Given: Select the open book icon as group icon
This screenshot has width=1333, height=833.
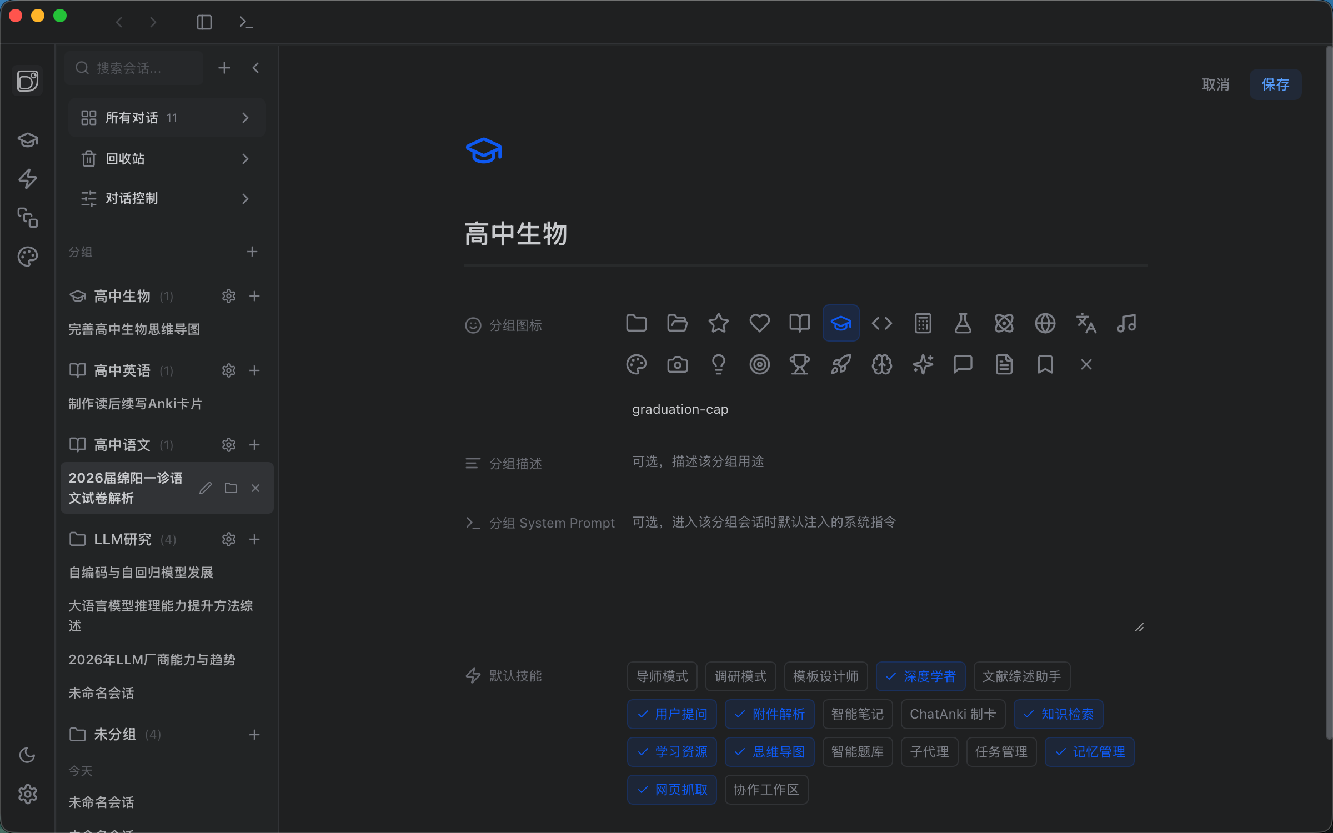Looking at the screenshot, I should coord(799,323).
